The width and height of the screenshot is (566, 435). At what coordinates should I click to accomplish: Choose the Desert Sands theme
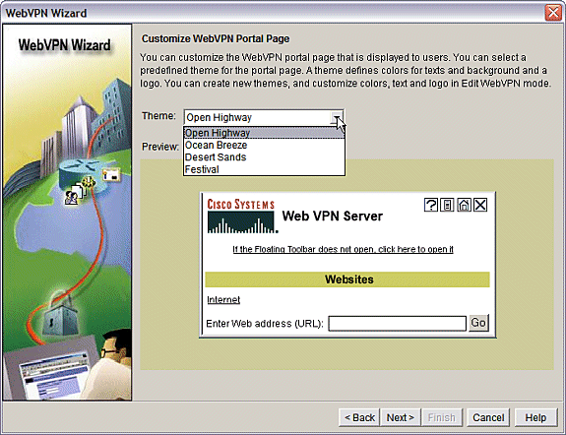coord(264,157)
